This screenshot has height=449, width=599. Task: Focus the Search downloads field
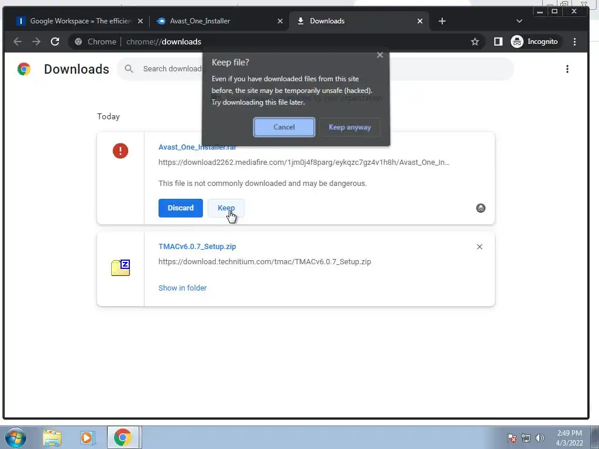(x=315, y=69)
